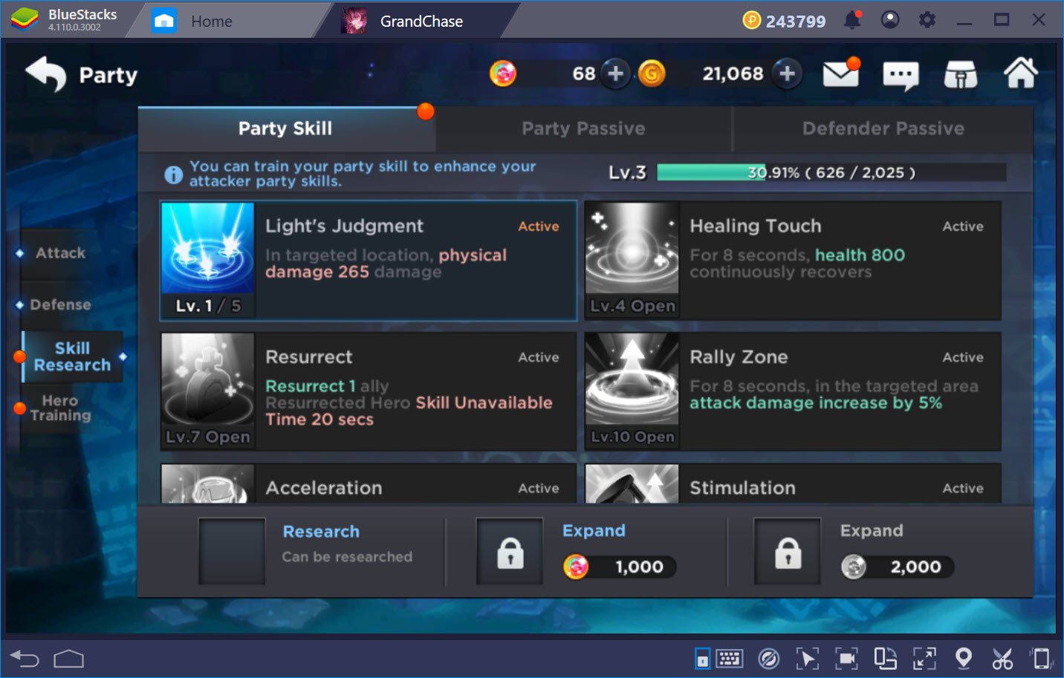Add gems with the plus next to 68
This screenshot has height=678, width=1064.
pyautogui.click(x=615, y=74)
